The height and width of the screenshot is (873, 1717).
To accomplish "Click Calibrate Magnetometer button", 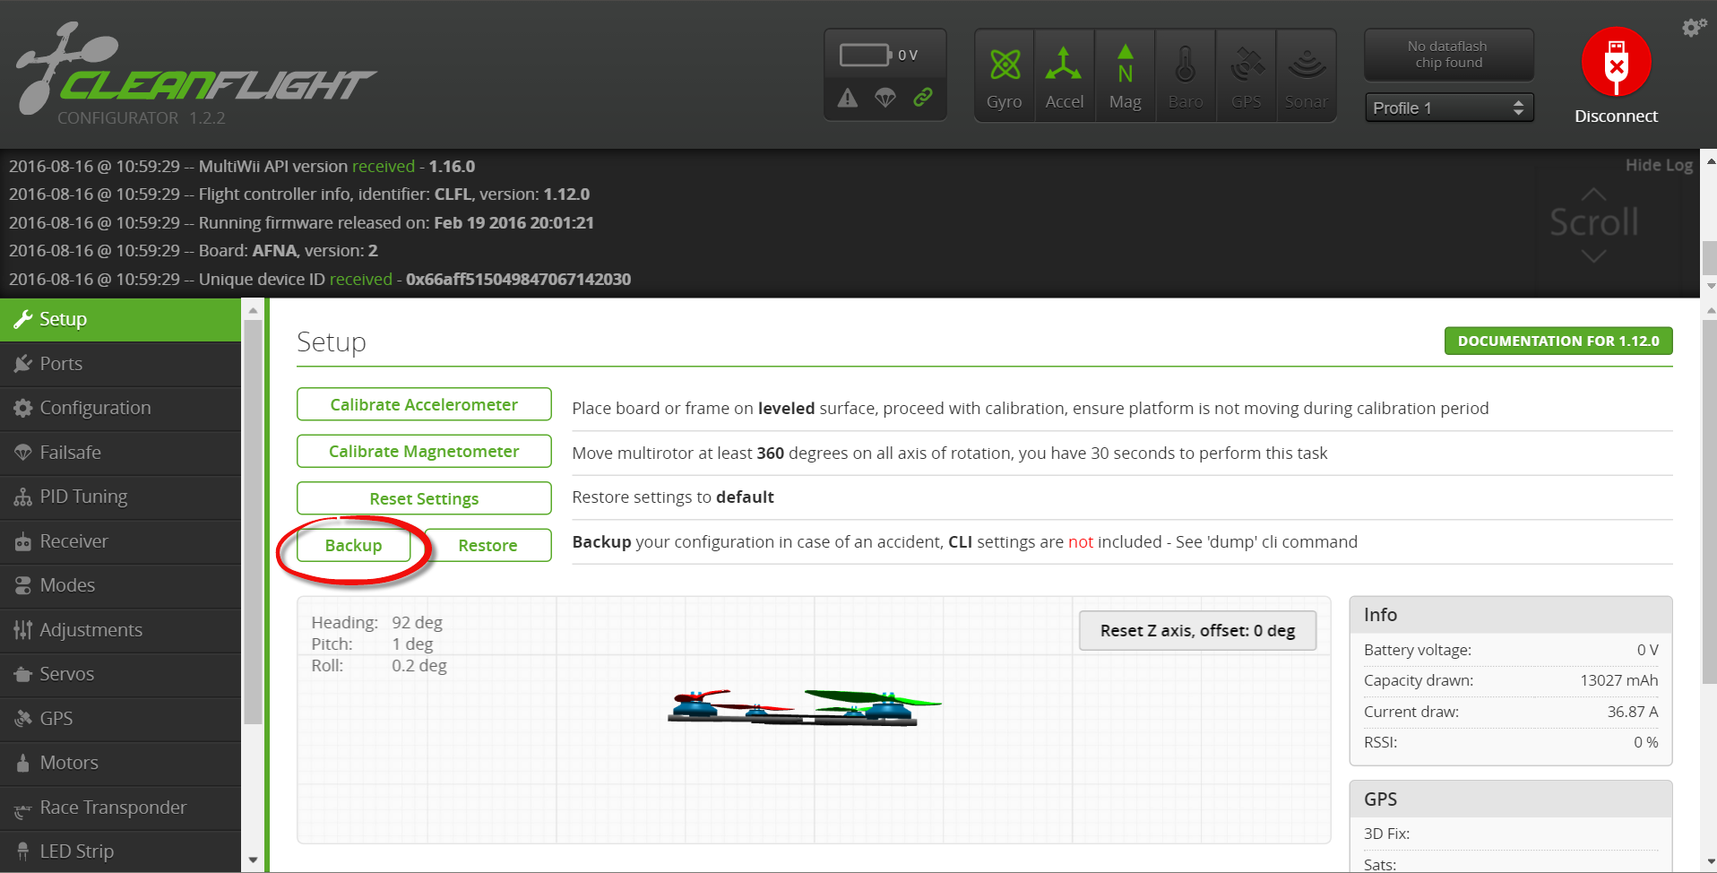I will pyautogui.click(x=424, y=451).
